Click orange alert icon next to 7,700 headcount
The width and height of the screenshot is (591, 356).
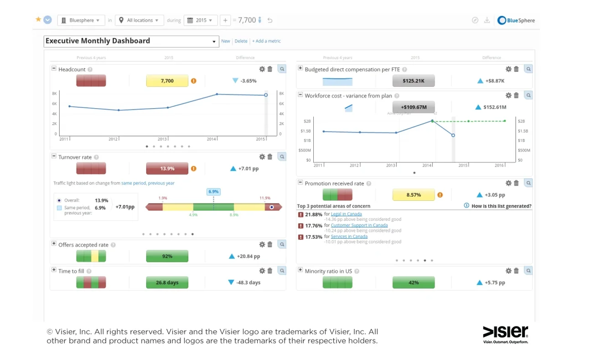(193, 81)
